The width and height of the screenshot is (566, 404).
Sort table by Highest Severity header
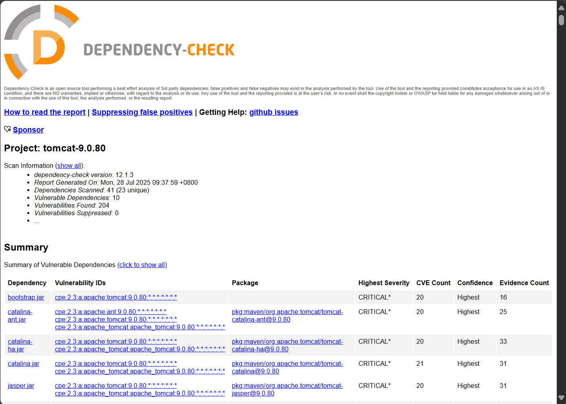(x=384, y=283)
